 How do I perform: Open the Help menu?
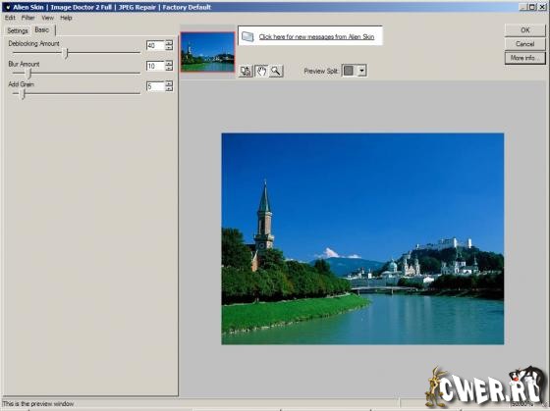[x=66, y=18]
